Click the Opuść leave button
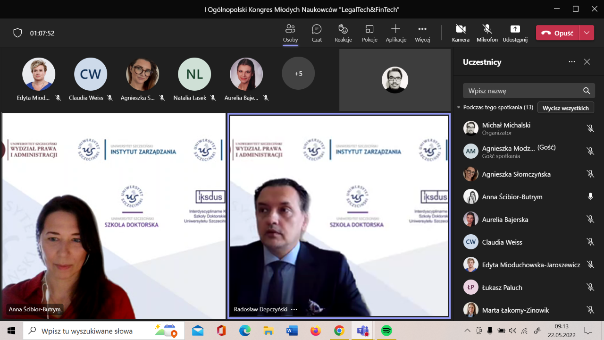 (557, 33)
